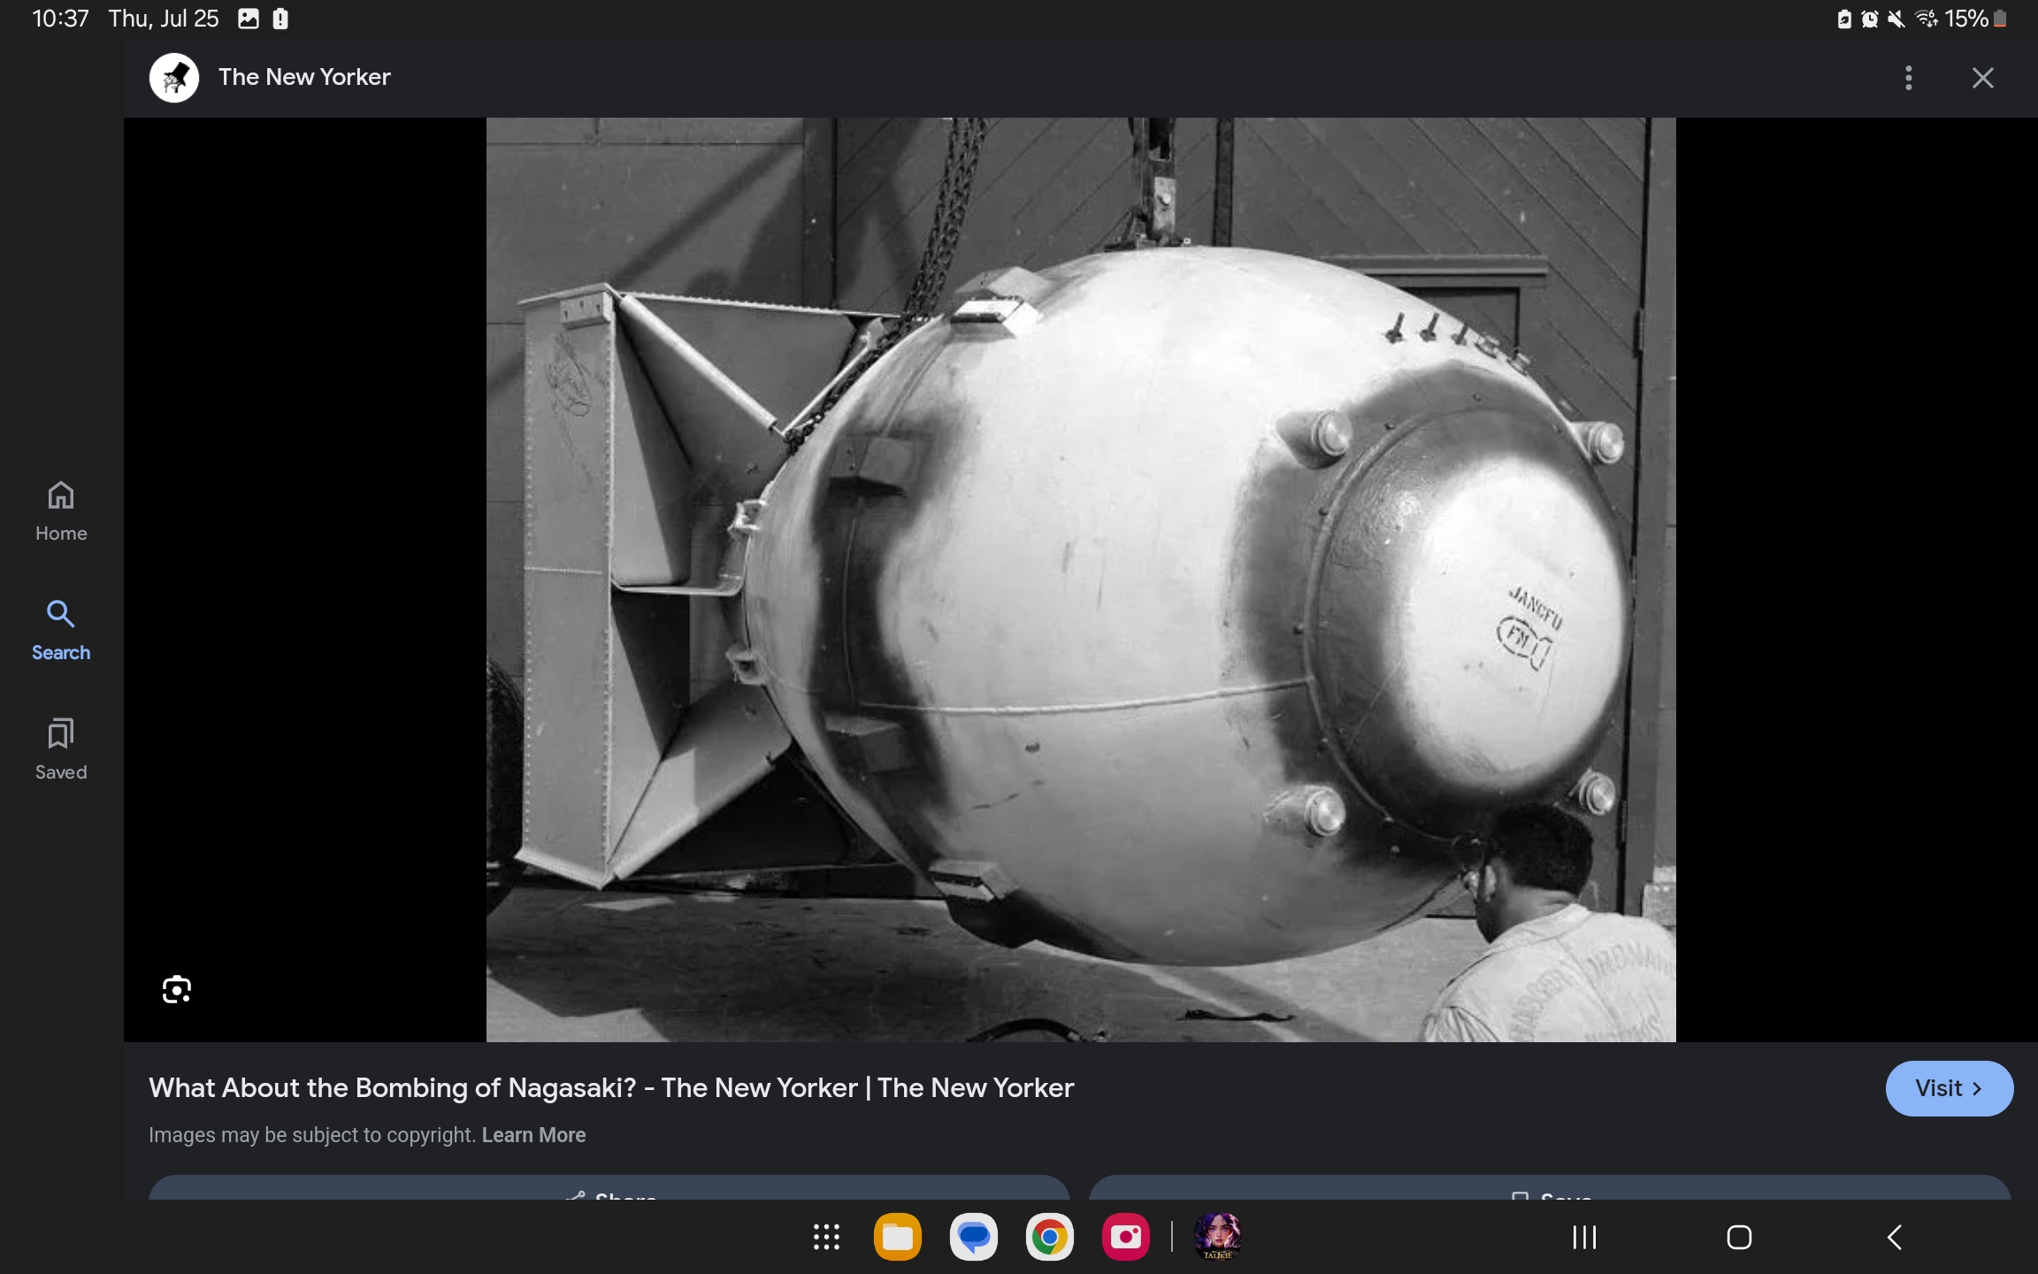Open the app drawer grid icon
Image resolution: width=2038 pixels, height=1274 pixels.
[826, 1237]
